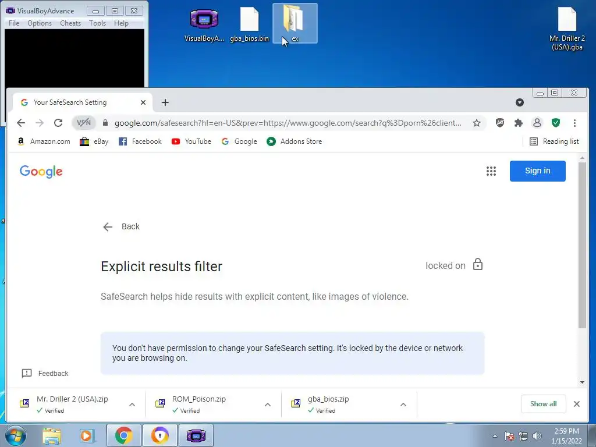Image resolution: width=596 pixels, height=447 pixels.
Task: Open the Reading list panel
Action: pos(554,141)
